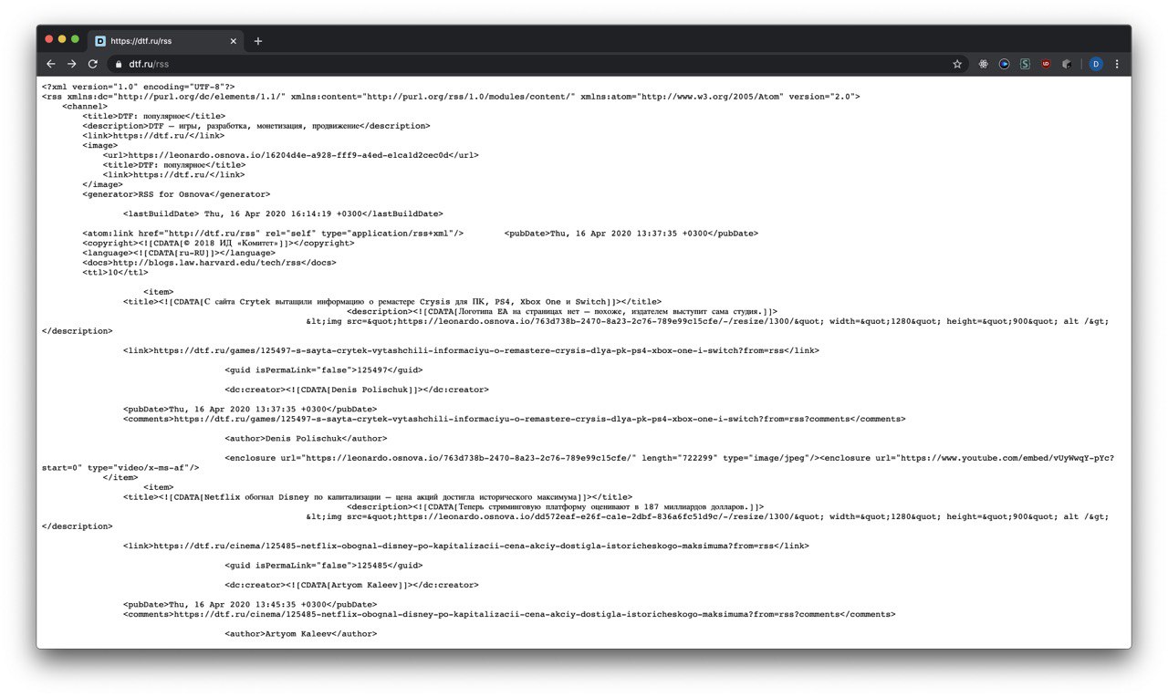Image resolution: width=1168 pixels, height=697 pixels.
Task: Click the rss xmlns:dc opening tag line
Action: point(451,97)
